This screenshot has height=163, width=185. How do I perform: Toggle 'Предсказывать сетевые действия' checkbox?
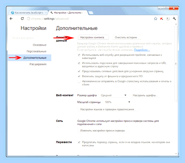click(79, 71)
